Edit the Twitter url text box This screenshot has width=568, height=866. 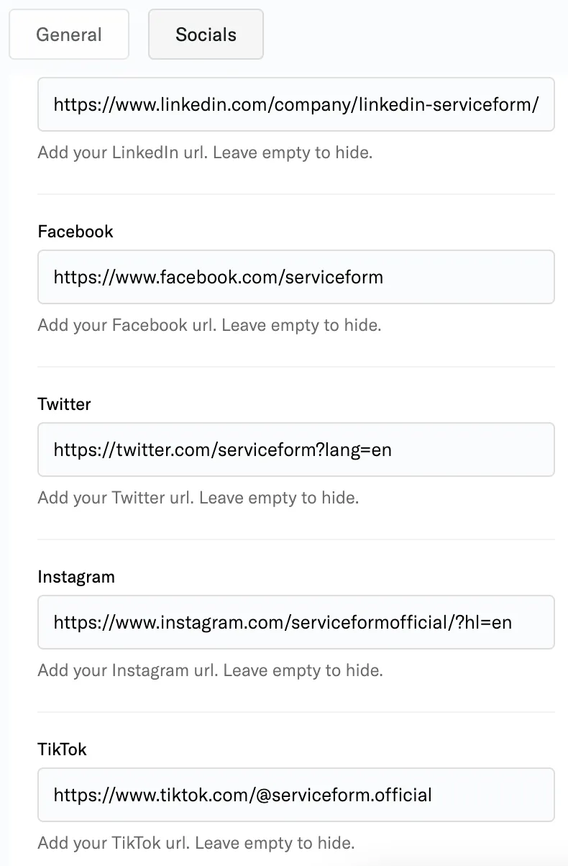pos(296,450)
